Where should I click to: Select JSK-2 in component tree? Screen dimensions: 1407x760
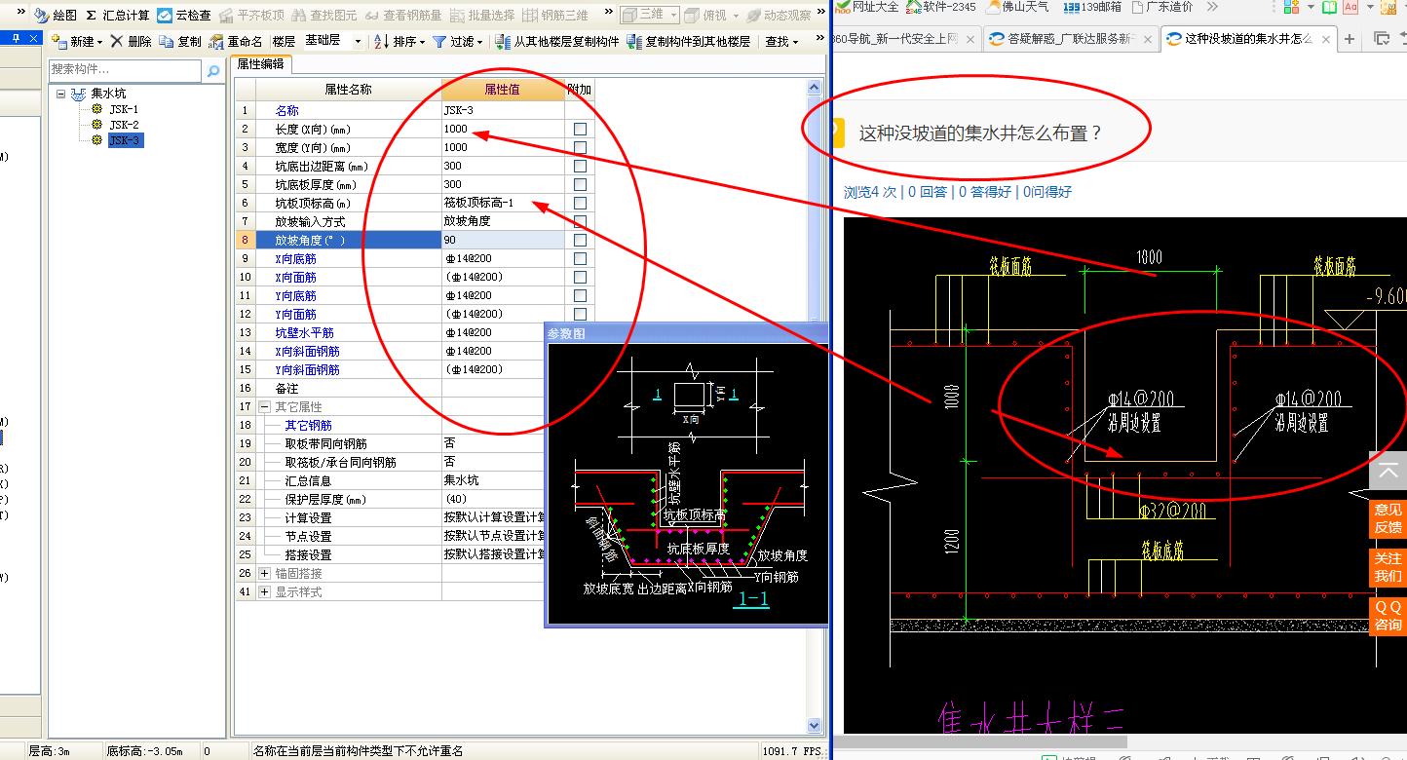coord(124,125)
